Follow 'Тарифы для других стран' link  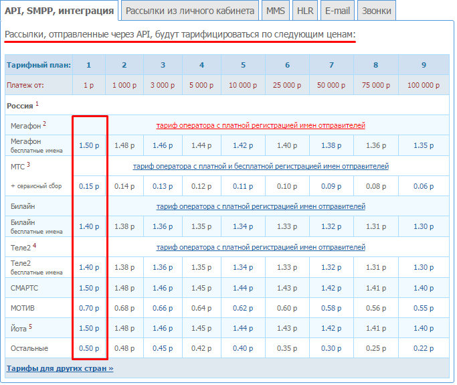(60, 368)
